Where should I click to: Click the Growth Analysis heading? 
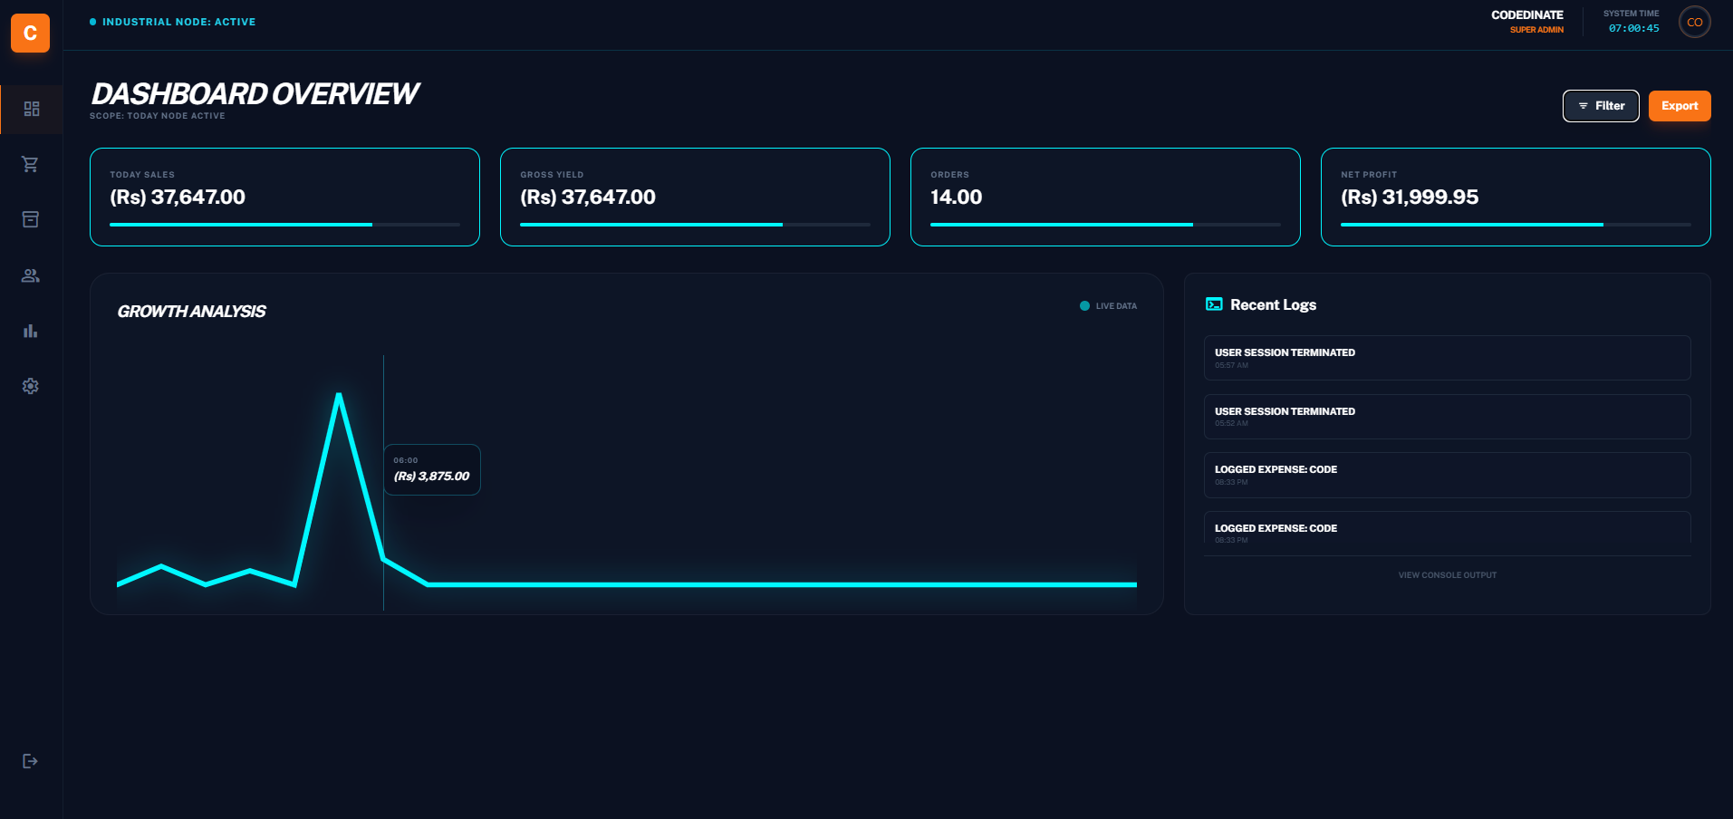pos(191,312)
